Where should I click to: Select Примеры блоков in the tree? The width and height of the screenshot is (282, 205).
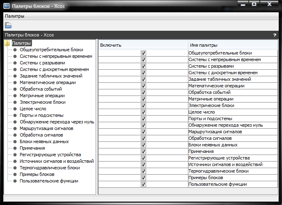[37, 174]
